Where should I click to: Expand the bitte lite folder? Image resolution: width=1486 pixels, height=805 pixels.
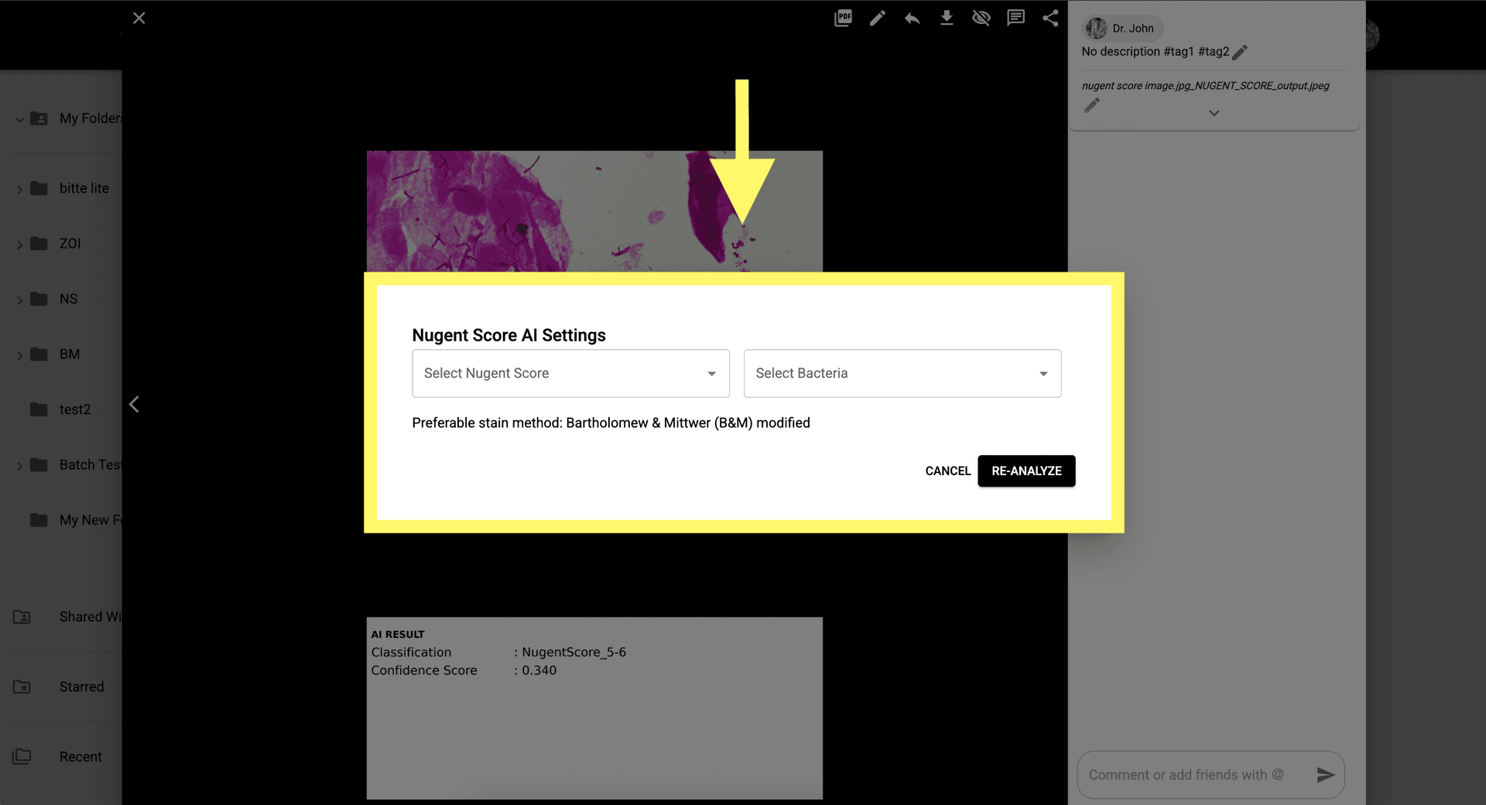pyautogui.click(x=19, y=189)
